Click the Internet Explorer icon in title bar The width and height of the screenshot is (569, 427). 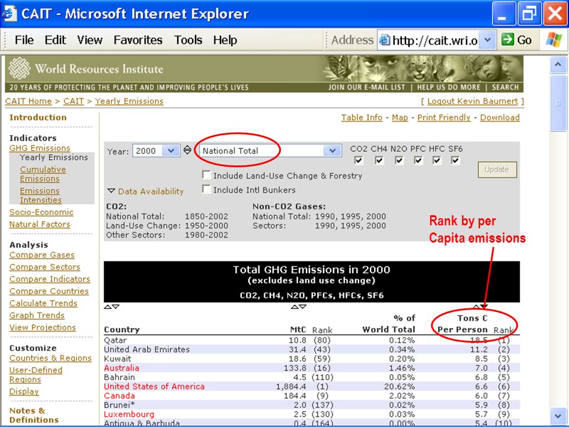pyautogui.click(x=9, y=14)
